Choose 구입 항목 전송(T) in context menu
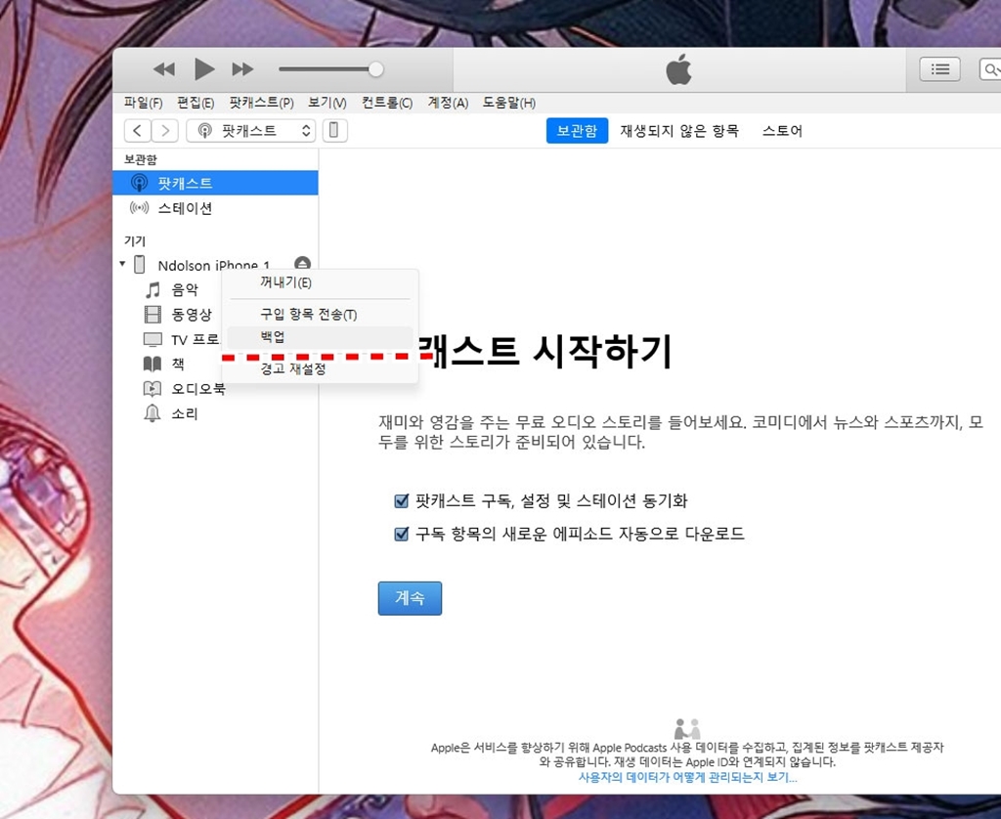 [320, 314]
